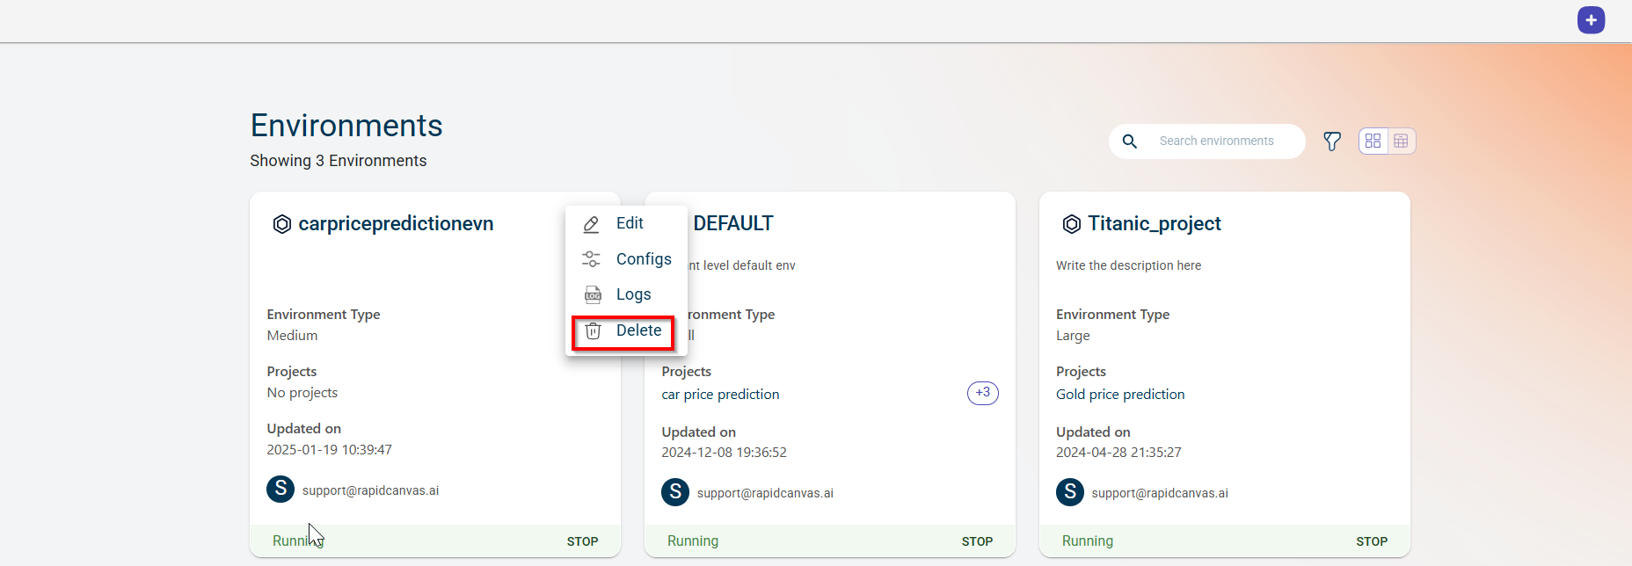Select Edit from the context menu
The image size is (1632, 566).
[x=628, y=224]
